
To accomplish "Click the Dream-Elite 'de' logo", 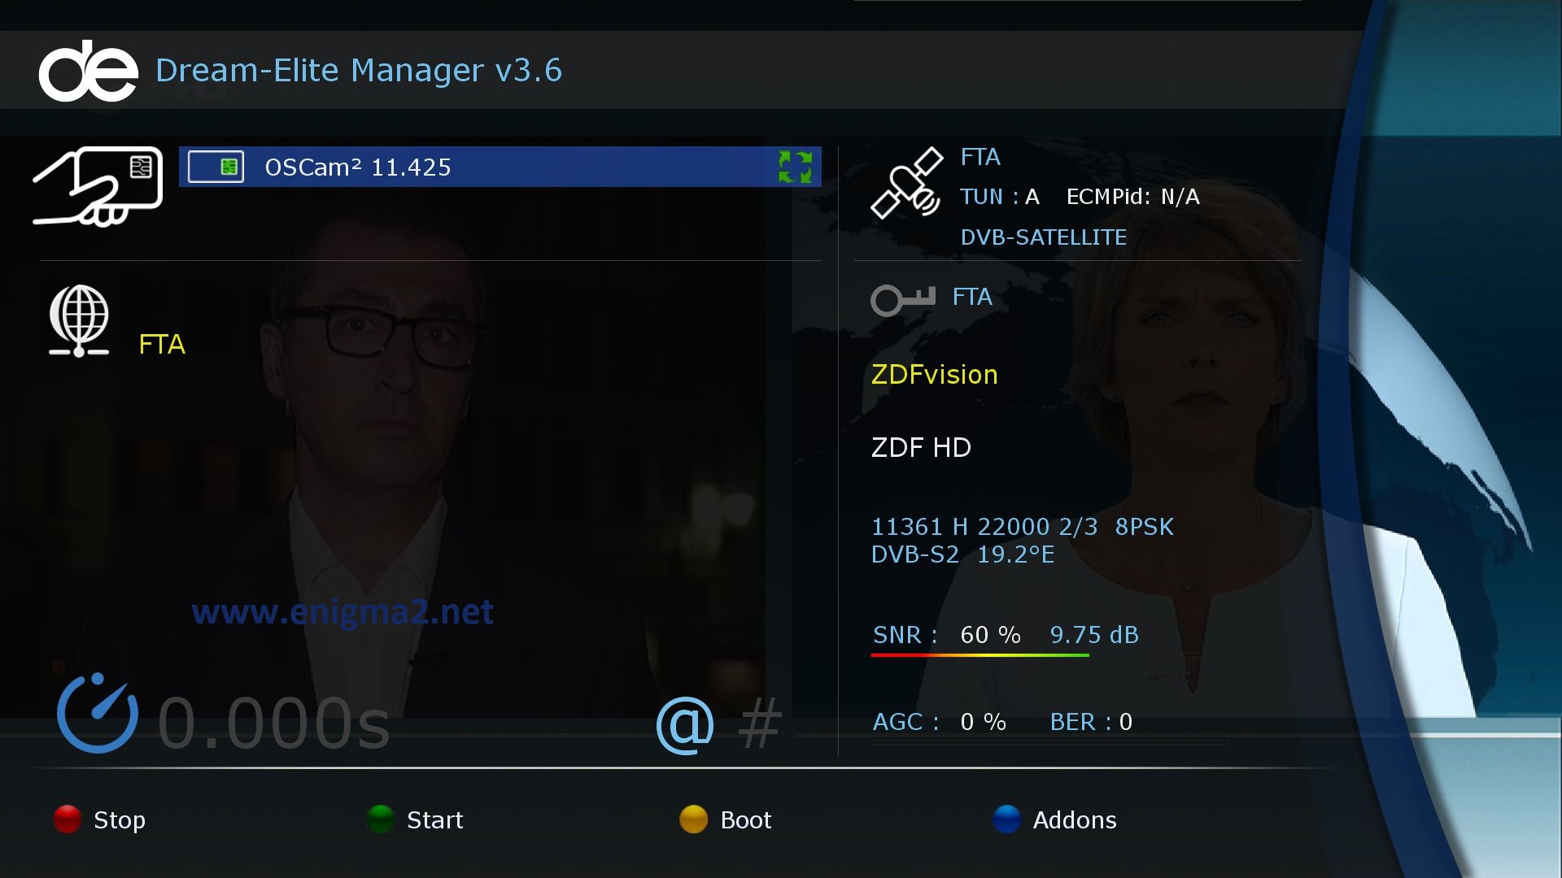I will [x=89, y=72].
